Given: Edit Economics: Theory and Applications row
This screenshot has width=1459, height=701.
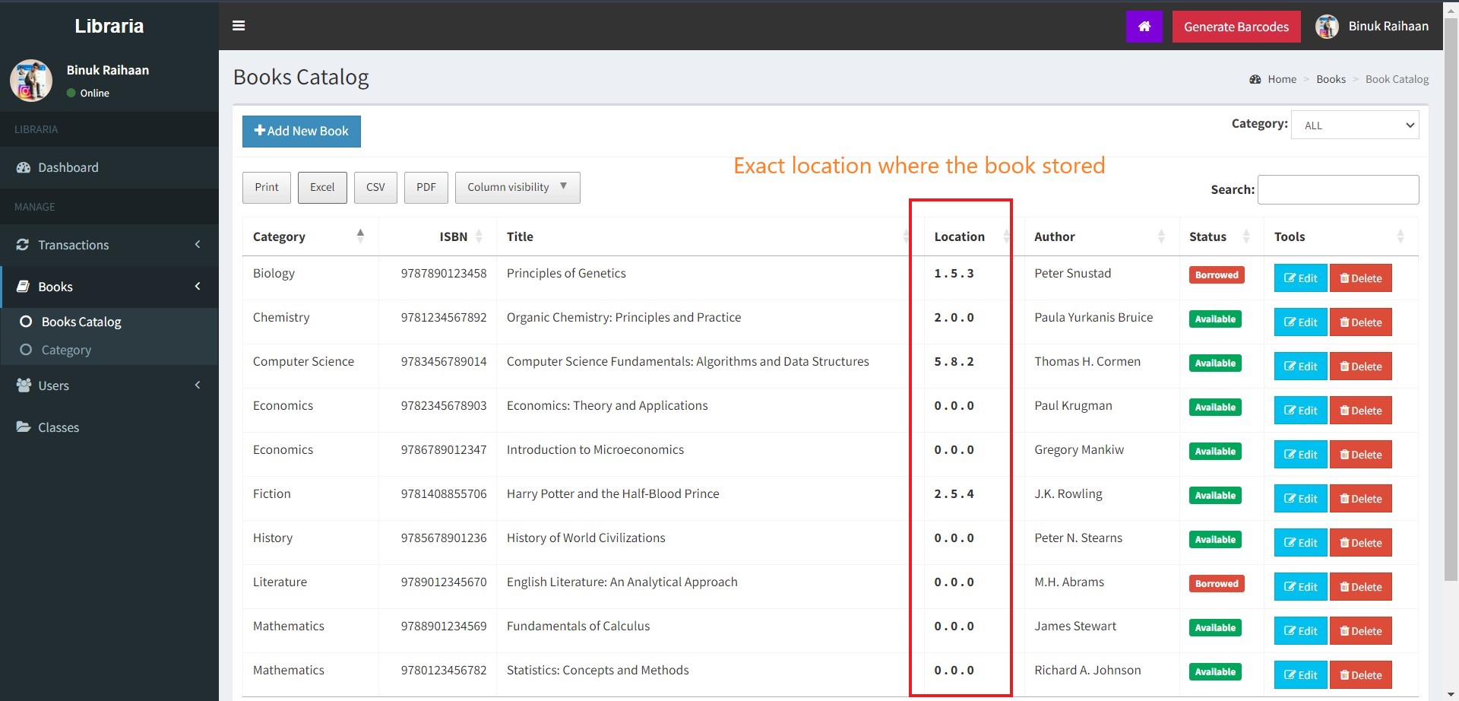Looking at the screenshot, I should (x=1301, y=411).
